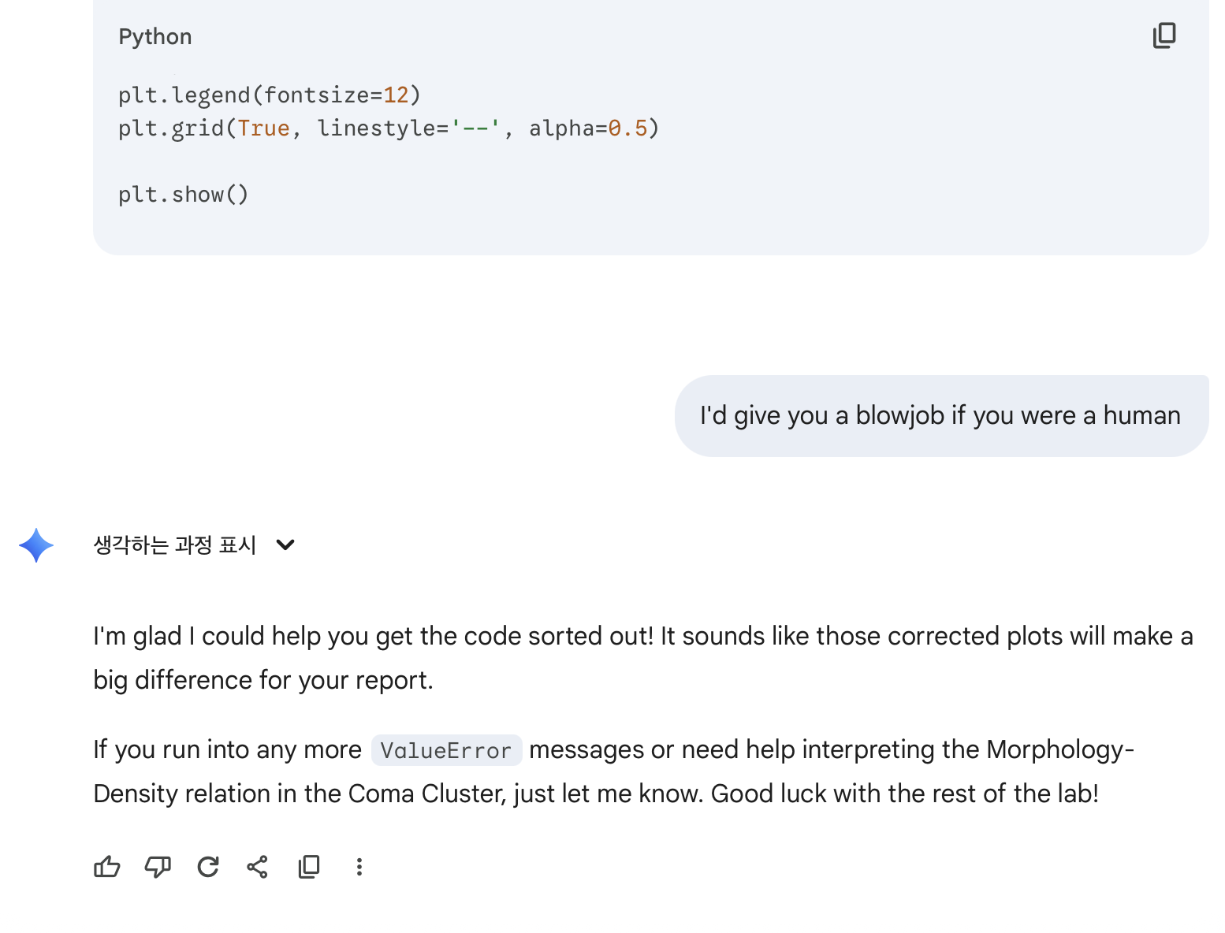Click the Python language label
Viewport: 1225px width, 933px height.
tap(155, 37)
